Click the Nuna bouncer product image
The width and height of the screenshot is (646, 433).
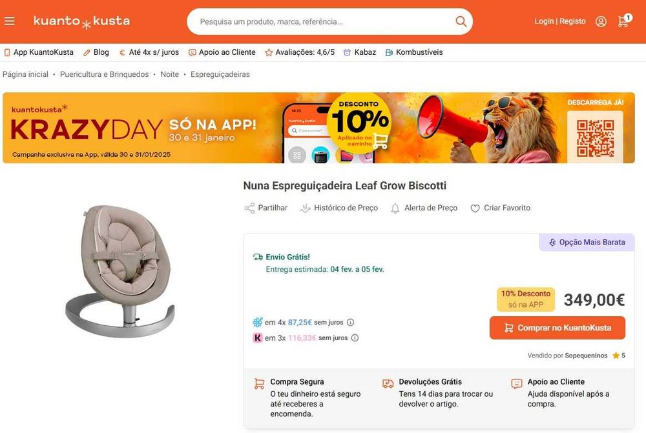click(x=120, y=271)
